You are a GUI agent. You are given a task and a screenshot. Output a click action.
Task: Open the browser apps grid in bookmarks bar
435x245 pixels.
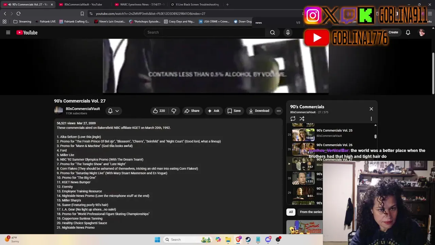tap(4, 21)
